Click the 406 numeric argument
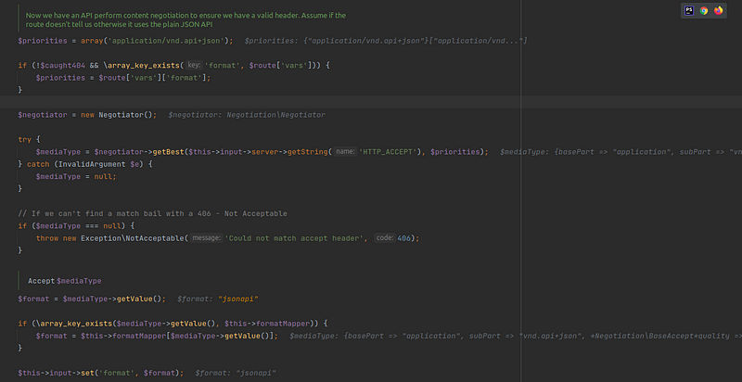Viewport: 742px width, 382px height. coord(403,238)
